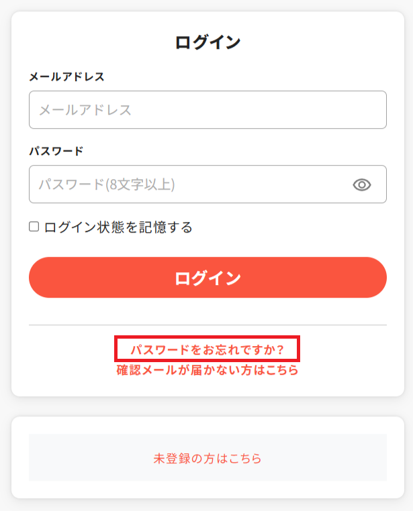
Task: Focus the パスワード(8文字以上) input field
Action: (188, 184)
